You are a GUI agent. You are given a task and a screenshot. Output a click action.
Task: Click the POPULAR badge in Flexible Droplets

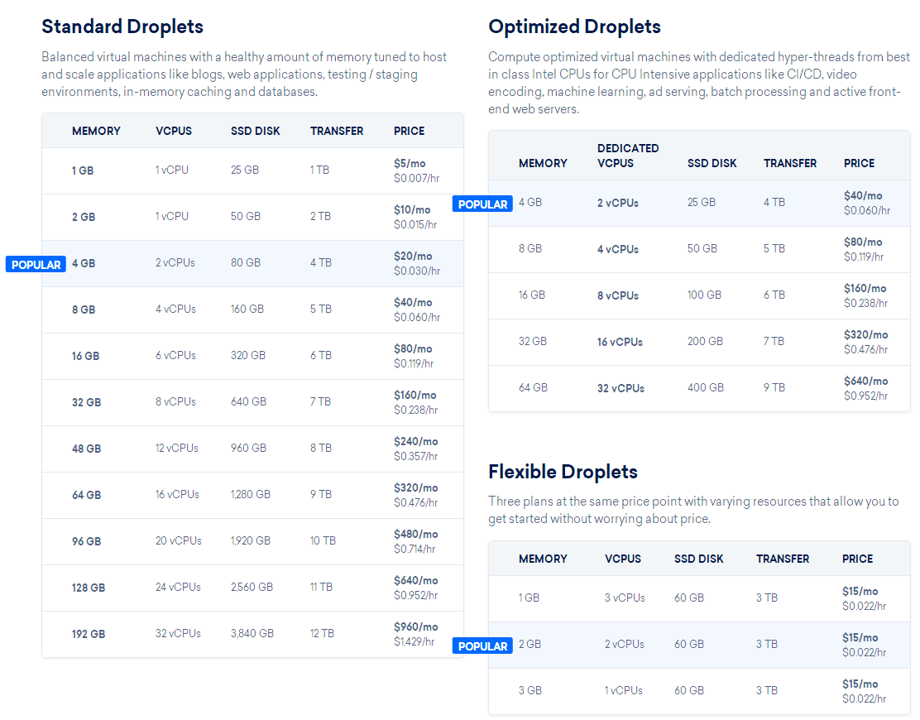pyautogui.click(x=482, y=646)
